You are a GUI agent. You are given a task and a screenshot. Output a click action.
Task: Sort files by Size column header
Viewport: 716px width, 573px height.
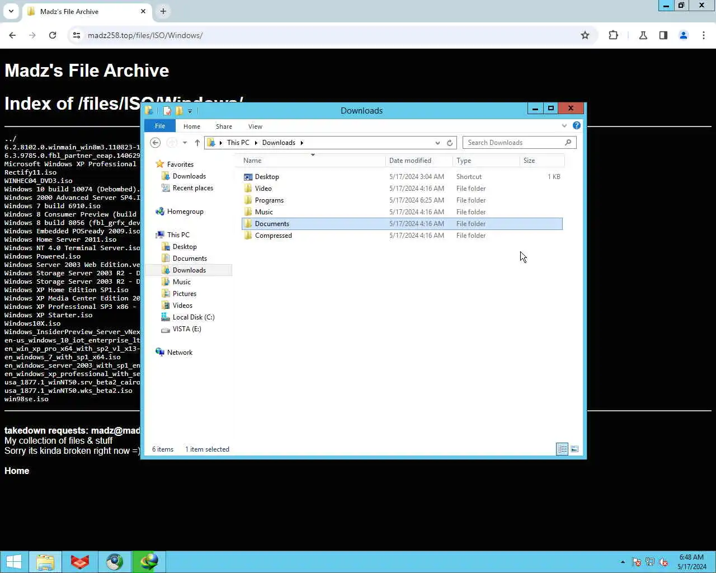click(542, 161)
